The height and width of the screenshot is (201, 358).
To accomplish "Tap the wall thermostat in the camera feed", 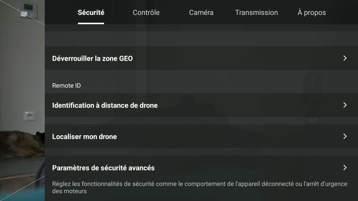I will [x=29, y=10].
